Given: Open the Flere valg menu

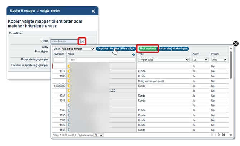Looking at the screenshot, I should [x=128, y=49].
